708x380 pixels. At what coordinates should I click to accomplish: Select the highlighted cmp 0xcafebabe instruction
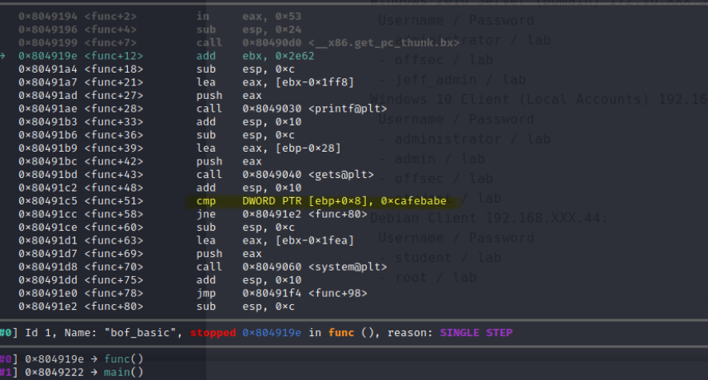point(321,201)
